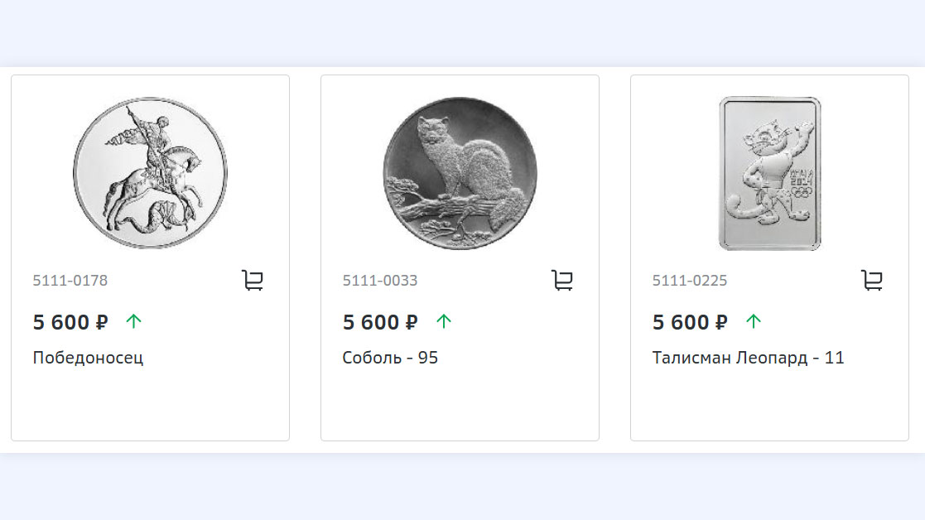Add Соболь - 95 coin to cart
The width and height of the screenshot is (925, 520).
562,281
